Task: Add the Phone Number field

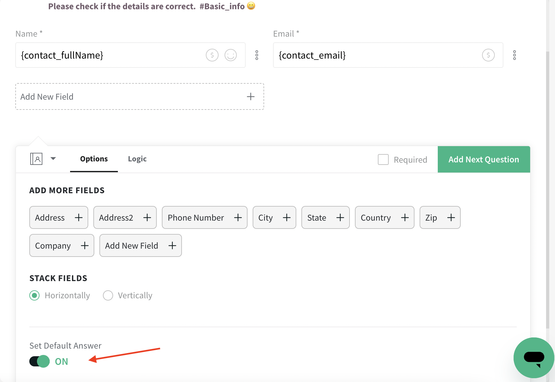Action: click(x=205, y=217)
